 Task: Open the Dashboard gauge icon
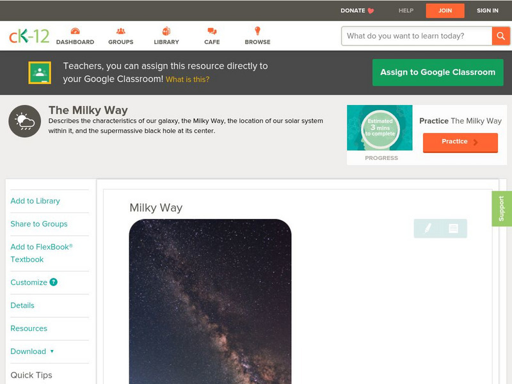tap(75, 31)
